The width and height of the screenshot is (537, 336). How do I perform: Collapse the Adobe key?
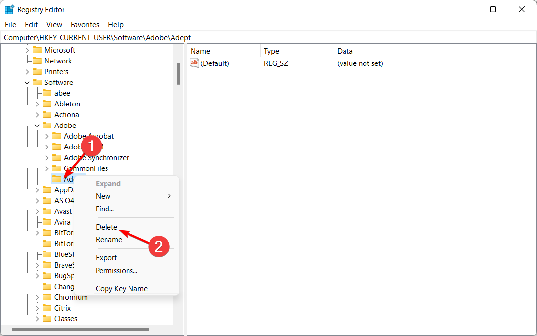point(37,126)
